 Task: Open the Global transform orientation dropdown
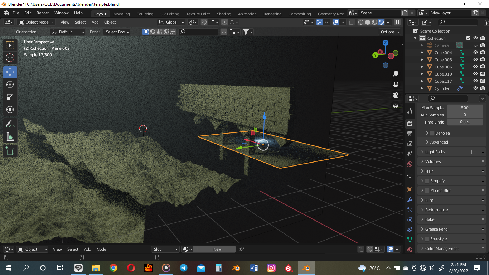pos(171,22)
